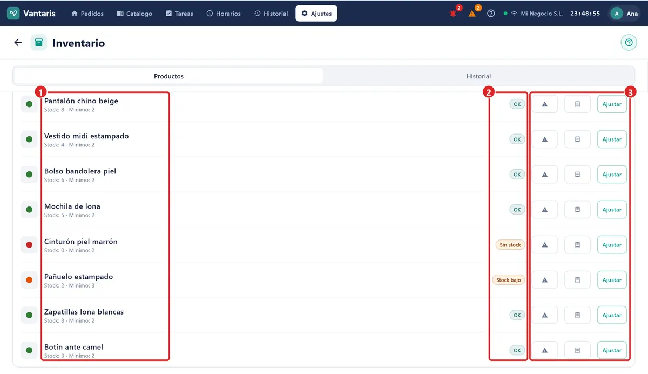The width and height of the screenshot is (648, 374).
Task: Click Ajustar for Pantalón chino beige
Action: point(612,104)
